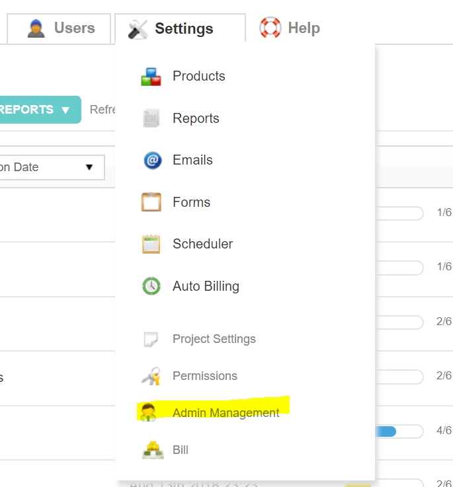Click the Auto Billing clock icon

[x=151, y=287]
